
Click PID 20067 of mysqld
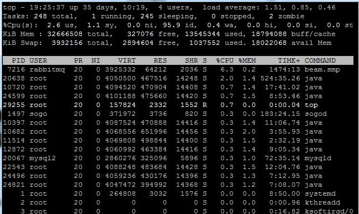[x=14, y=158]
